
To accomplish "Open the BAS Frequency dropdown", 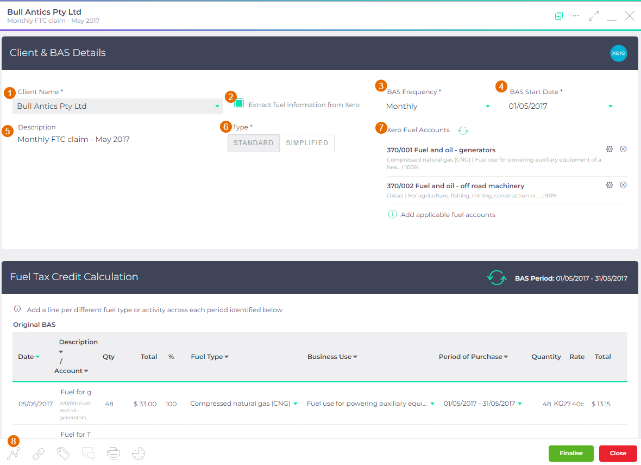I will (x=437, y=106).
